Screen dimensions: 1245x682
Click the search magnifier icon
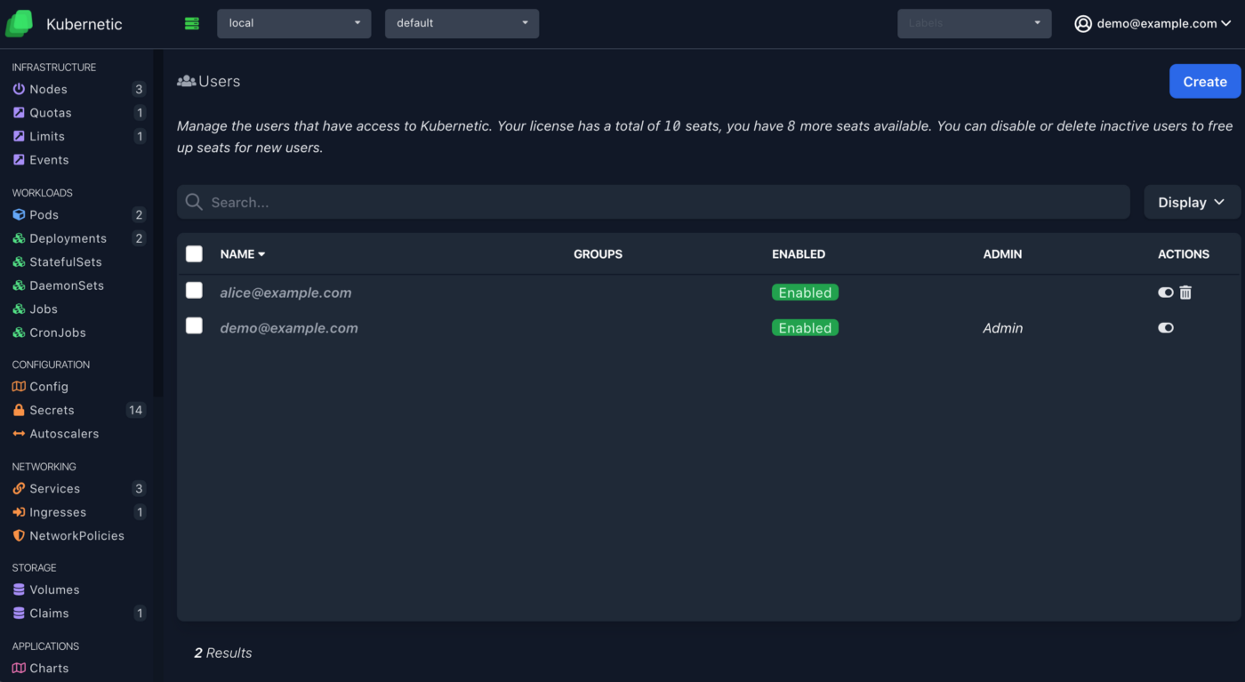194,202
